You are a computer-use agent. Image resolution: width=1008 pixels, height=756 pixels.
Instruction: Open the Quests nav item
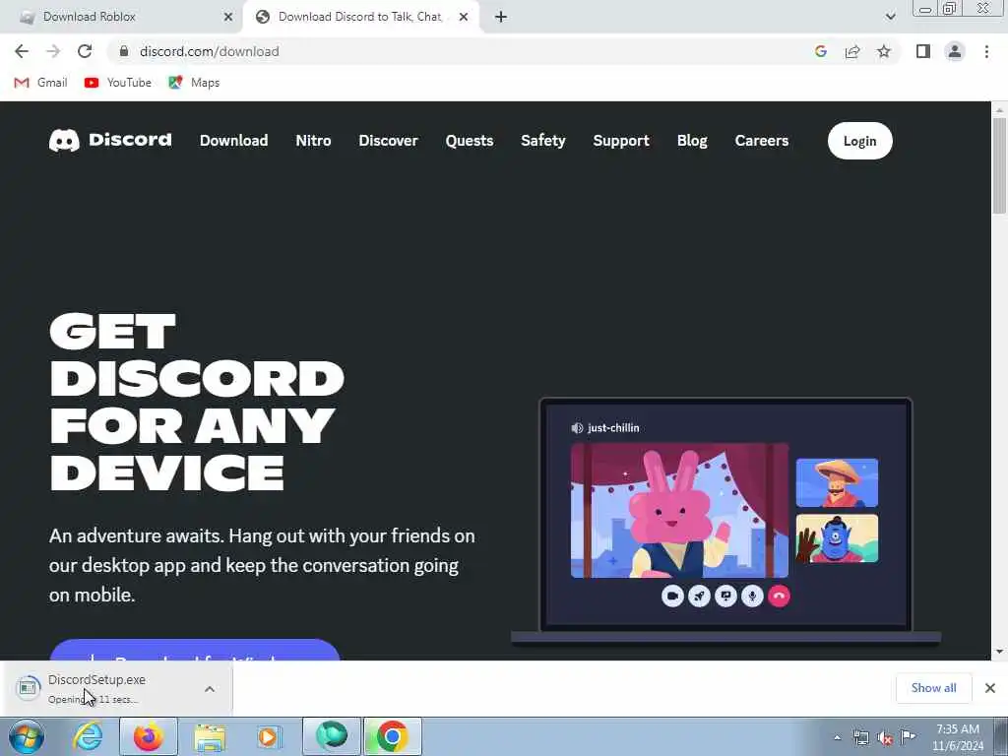470,140
